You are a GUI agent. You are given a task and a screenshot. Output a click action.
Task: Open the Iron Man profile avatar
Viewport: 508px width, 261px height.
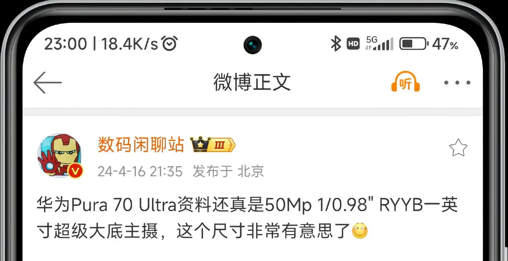[x=59, y=155]
